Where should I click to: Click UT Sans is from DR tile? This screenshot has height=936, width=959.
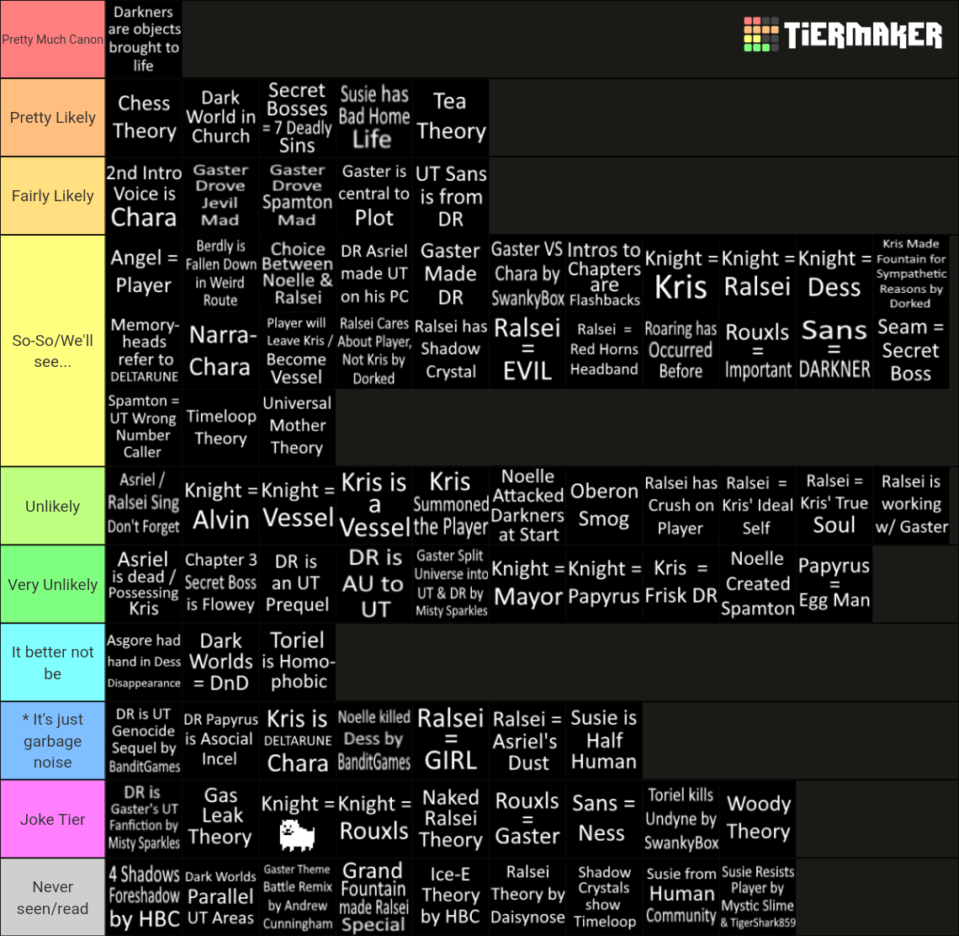(x=451, y=196)
